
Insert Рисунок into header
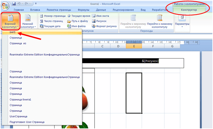click(99, 21)
